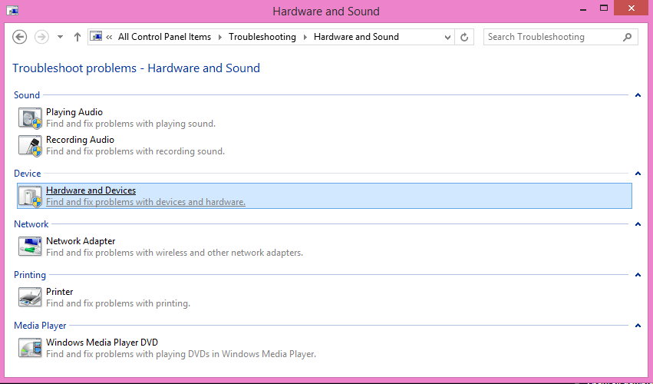Click wireless and other network adapters description
This screenshot has width=653, height=384.
pyautogui.click(x=174, y=253)
